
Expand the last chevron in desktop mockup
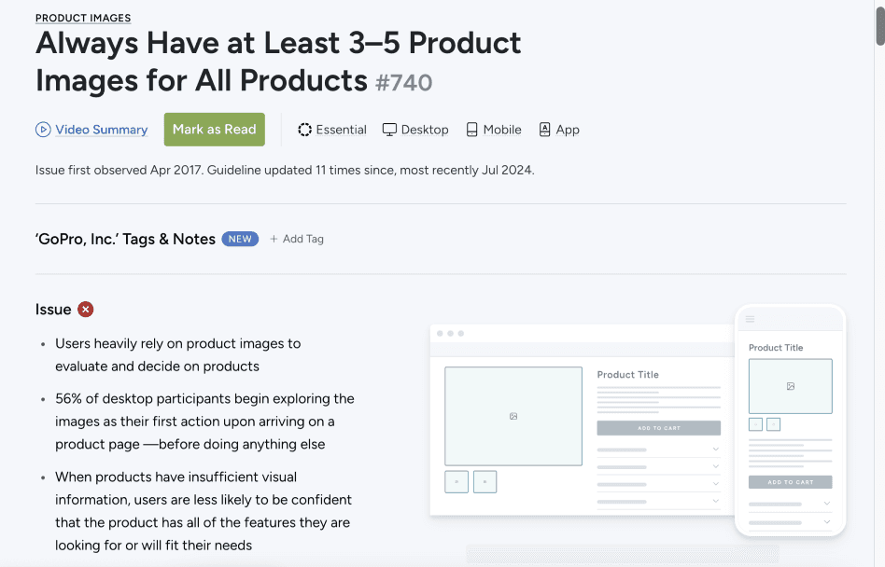point(716,501)
